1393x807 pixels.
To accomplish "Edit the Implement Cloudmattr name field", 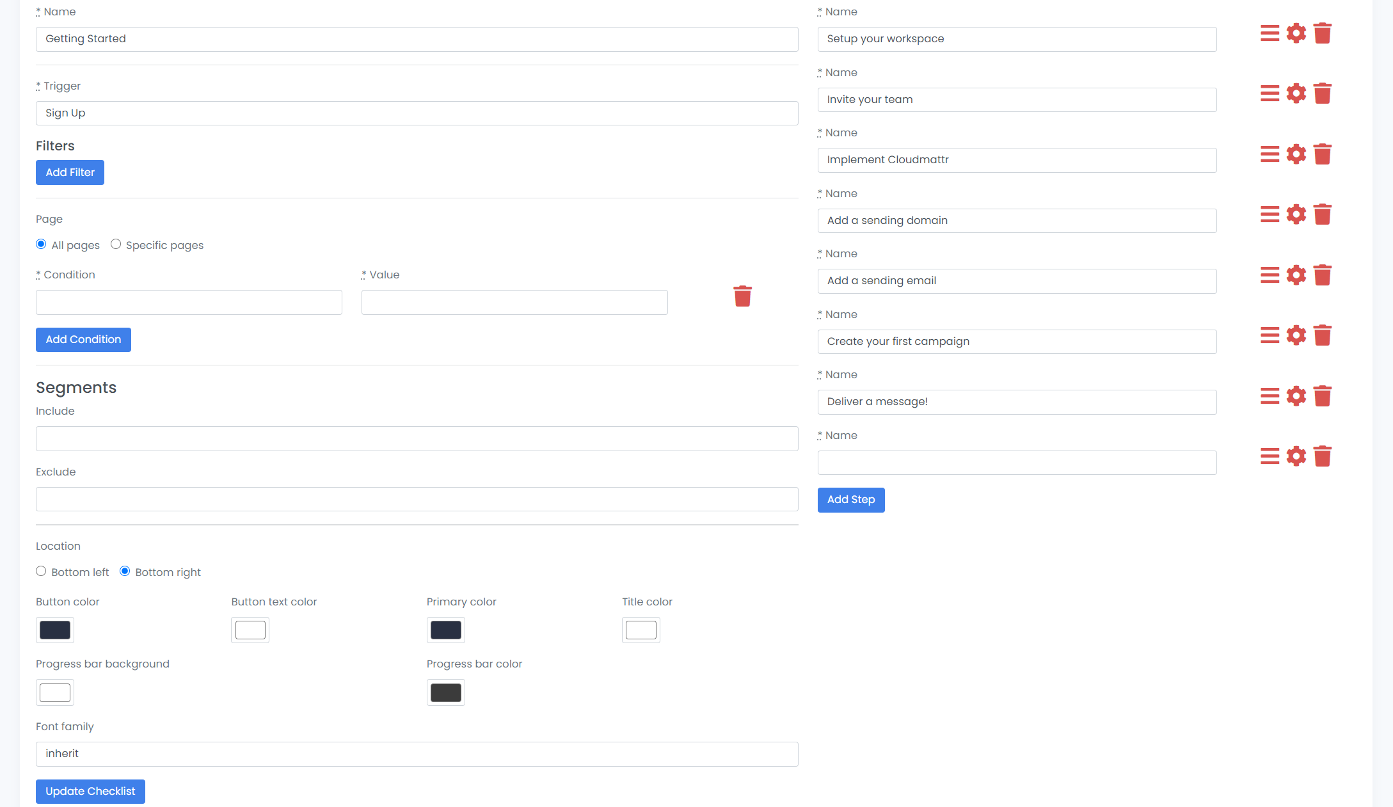I will tap(1017, 160).
